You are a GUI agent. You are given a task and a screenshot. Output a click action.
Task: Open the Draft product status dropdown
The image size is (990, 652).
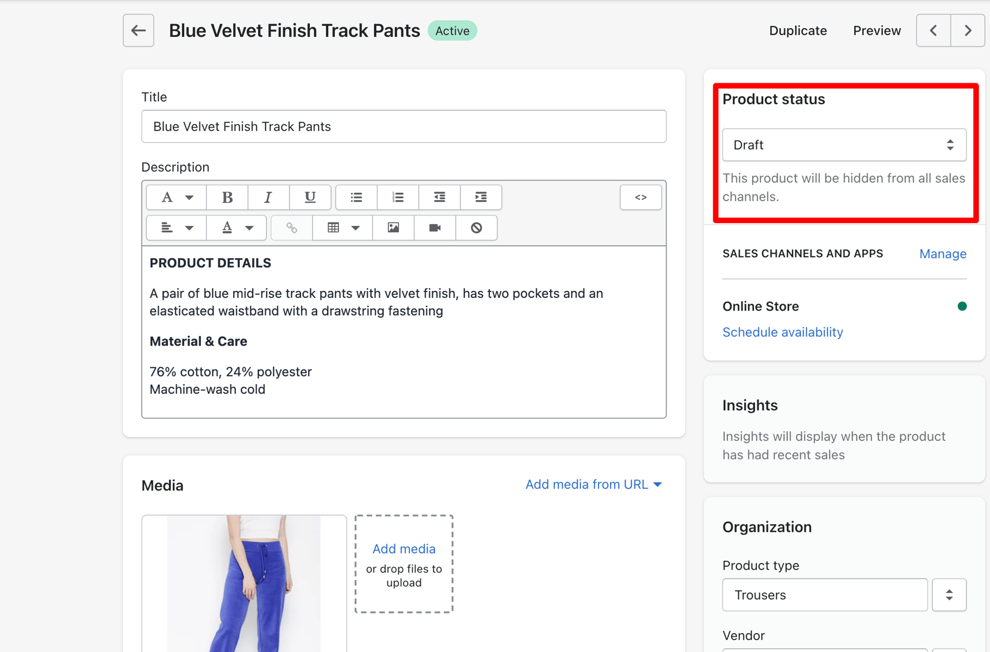[x=843, y=145]
